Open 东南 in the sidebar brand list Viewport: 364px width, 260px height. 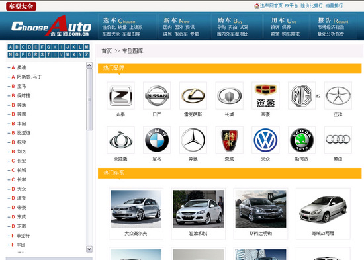coord(22,226)
